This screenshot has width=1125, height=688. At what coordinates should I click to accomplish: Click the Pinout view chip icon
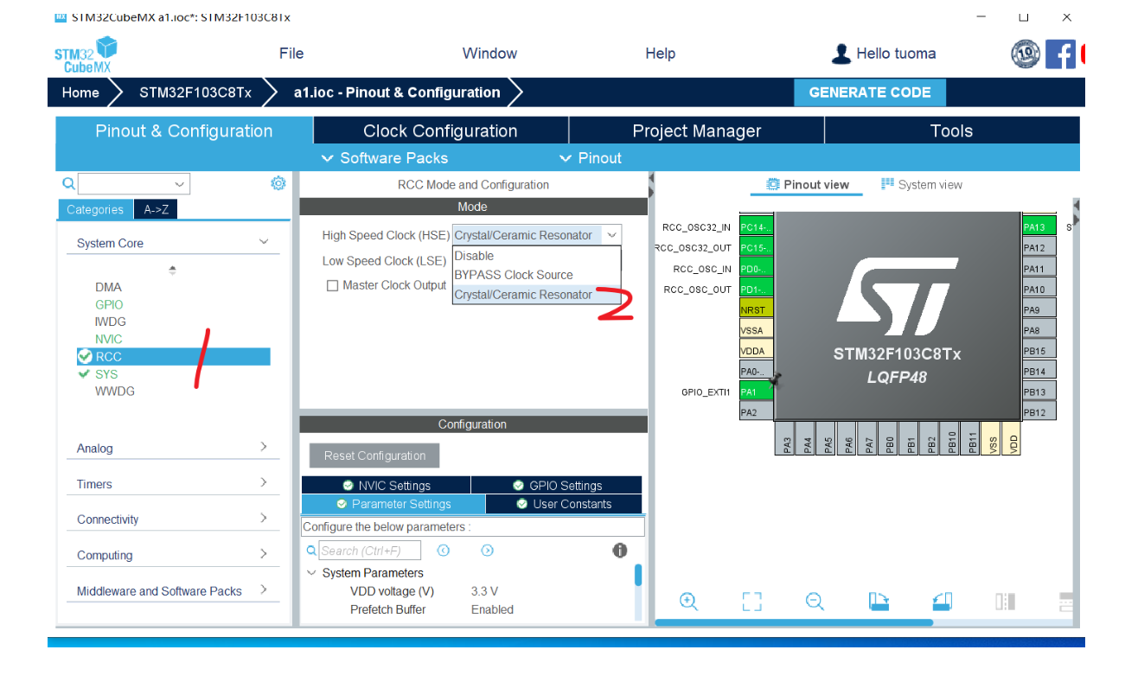click(x=773, y=184)
